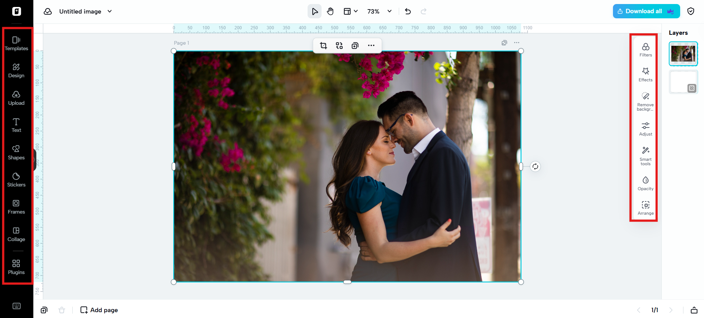Select Remove background tool
The height and width of the screenshot is (318, 704).
pos(646,101)
